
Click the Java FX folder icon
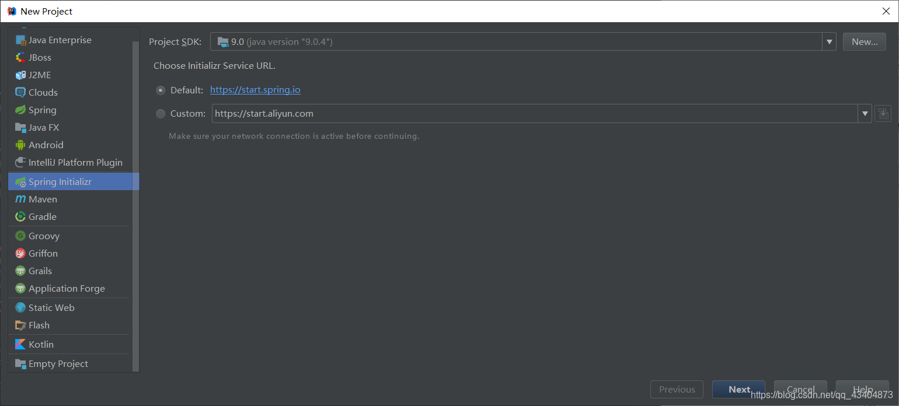(x=20, y=128)
